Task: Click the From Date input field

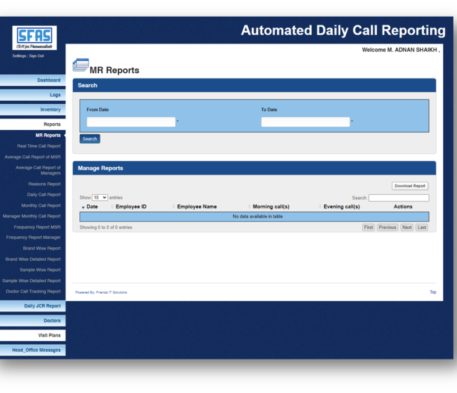Action: pyautogui.click(x=131, y=122)
